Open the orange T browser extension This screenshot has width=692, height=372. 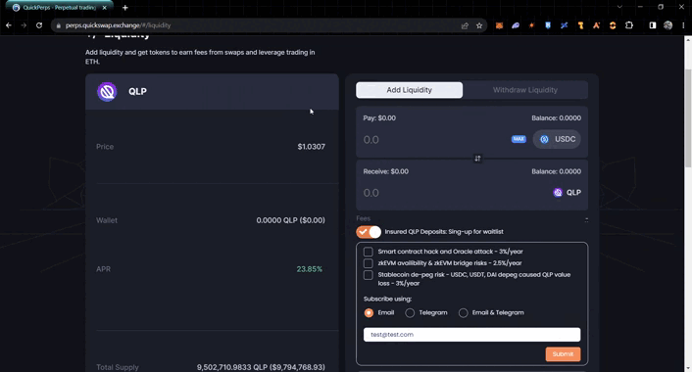coord(580,25)
